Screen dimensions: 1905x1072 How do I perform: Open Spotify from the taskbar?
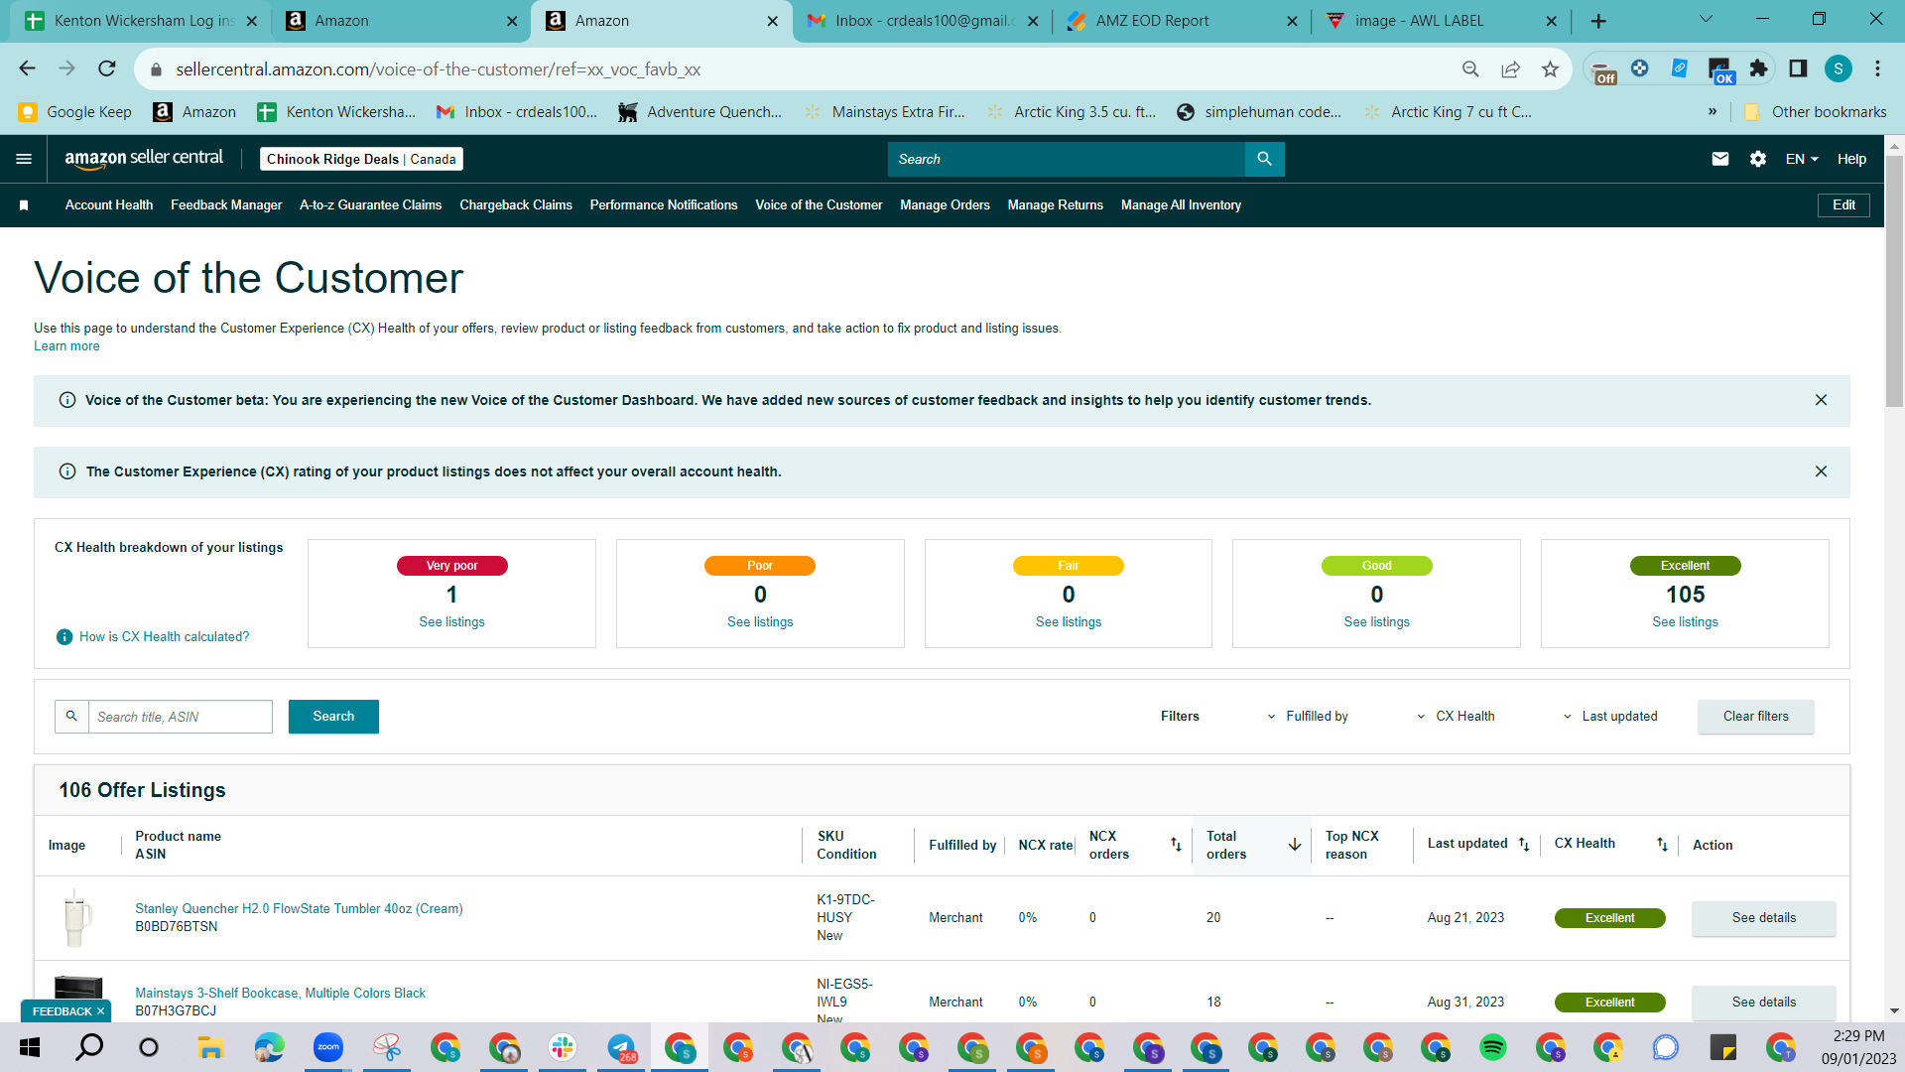click(1492, 1047)
